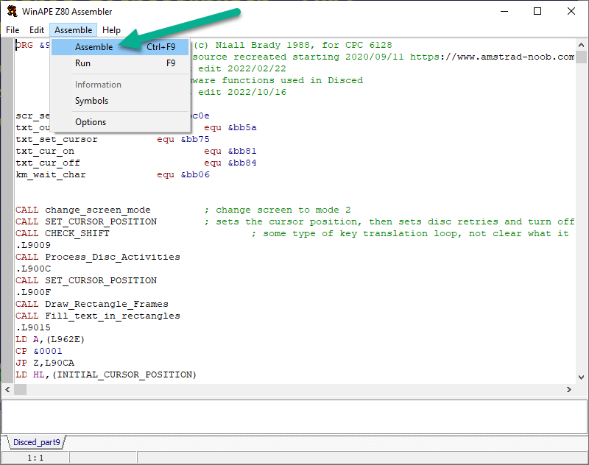Click the 1:1 cursor position status entry
The image size is (589, 465).
point(35,458)
